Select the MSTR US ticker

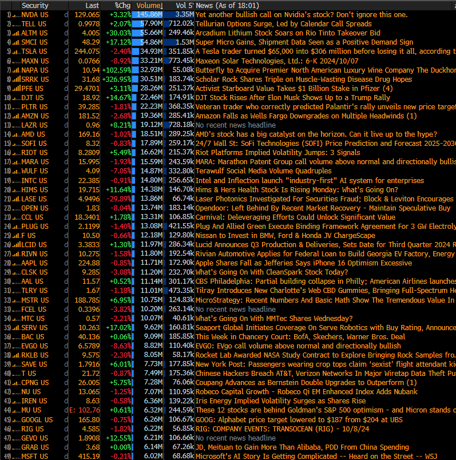pyautogui.click(x=35, y=300)
